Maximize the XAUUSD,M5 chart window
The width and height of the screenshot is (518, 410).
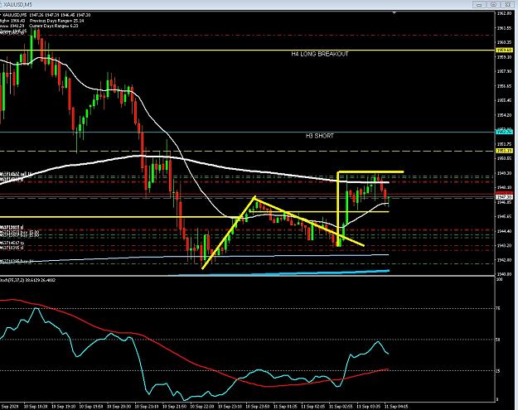pos(493,4)
